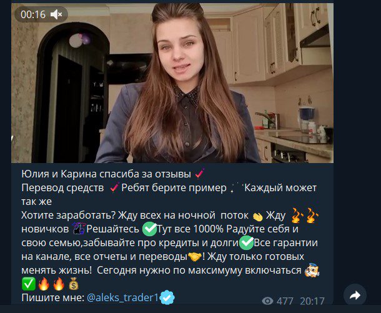Unmute the video using the speaker icon
Screen dimensions: 381x313
pos(56,14)
